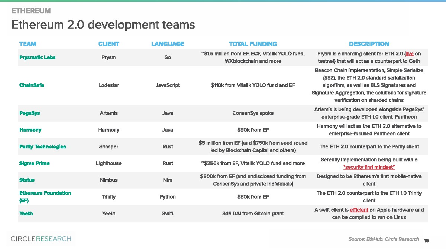The height and width of the screenshot is (251, 446).
Task: Click the LANGUAGE column header
Action: [168, 44]
